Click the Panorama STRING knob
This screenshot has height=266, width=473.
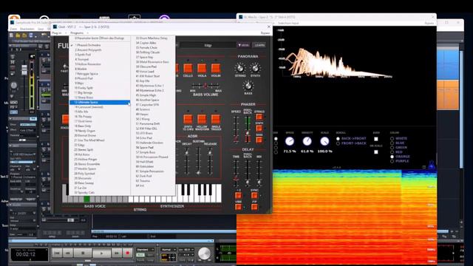coord(240,68)
